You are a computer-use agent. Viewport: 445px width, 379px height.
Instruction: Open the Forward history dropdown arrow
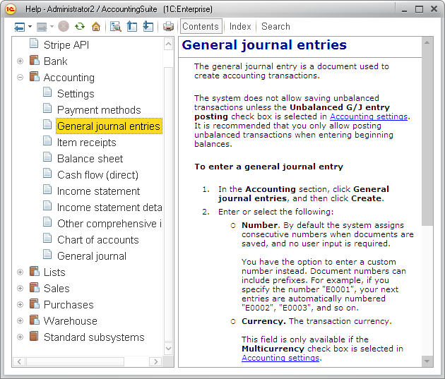[52, 27]
